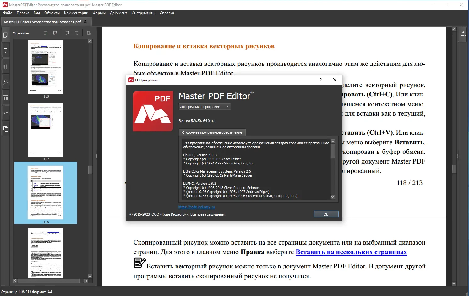
Task: Click the license text scroll-up arrow
Action: pyautogui.click(x=333, y=142)
